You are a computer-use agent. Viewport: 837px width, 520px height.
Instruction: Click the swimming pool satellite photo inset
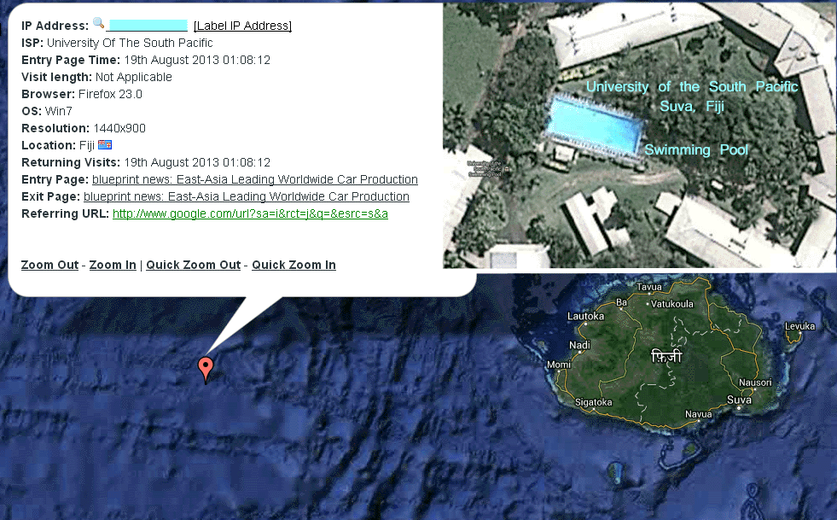tap(640, 135)
